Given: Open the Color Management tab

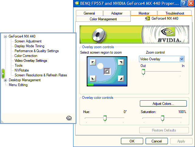Looking at the screenshot, I should pyautogui.click(x=103, y=19).
